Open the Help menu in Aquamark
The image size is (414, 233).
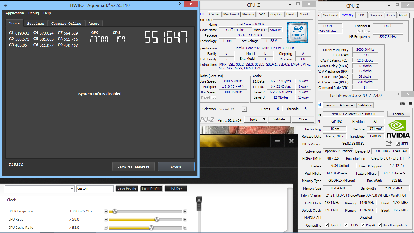[47, 13]
